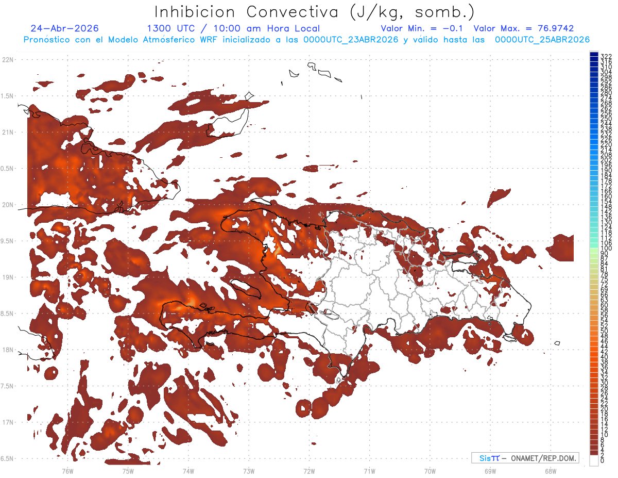The width and height of the screenshot is (618, 478).
Task: Click the WRF model forecast description line
Action: point(306,40)
